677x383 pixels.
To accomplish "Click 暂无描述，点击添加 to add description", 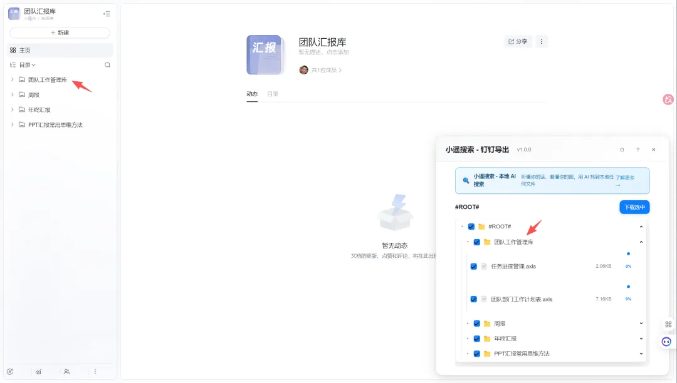I will [x=324, y=53].
